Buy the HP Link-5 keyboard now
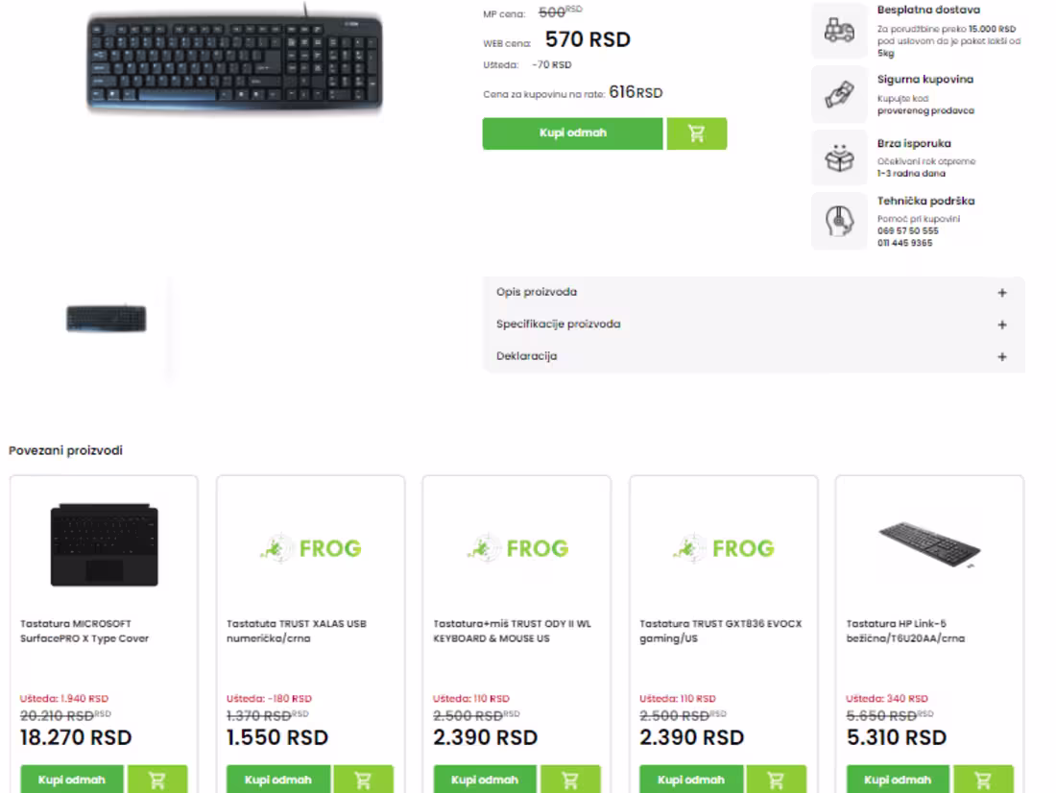1056x793 pixels. pyautogui.click(x=899, y=780)
